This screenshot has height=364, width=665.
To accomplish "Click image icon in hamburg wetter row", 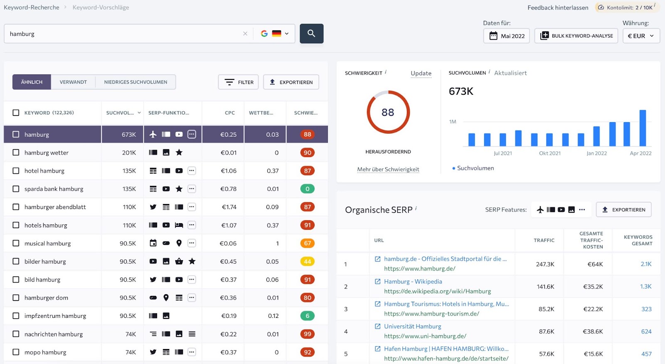I will coord(166,152).
